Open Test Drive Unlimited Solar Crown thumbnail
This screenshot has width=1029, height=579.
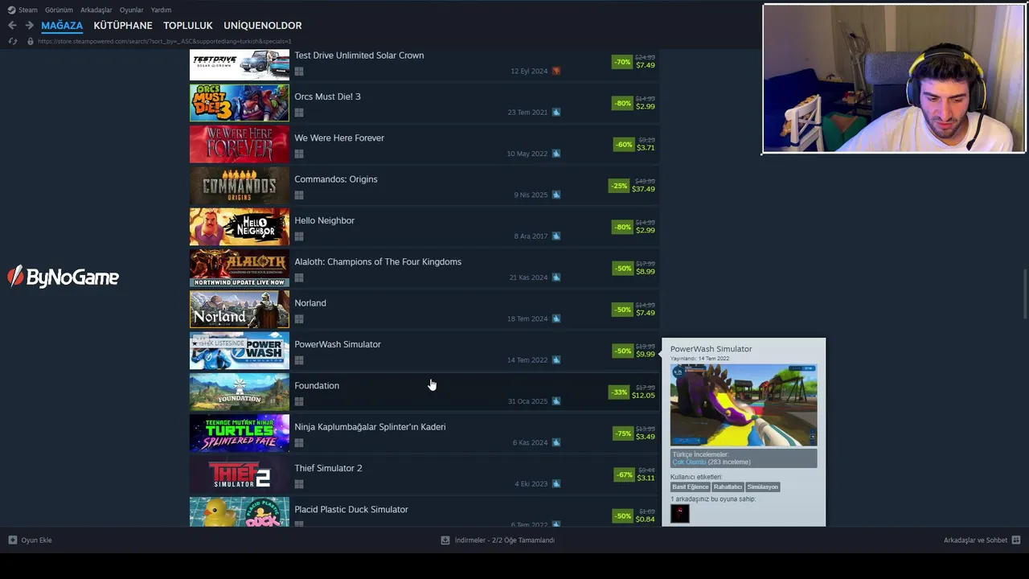[x=240, y=64]
